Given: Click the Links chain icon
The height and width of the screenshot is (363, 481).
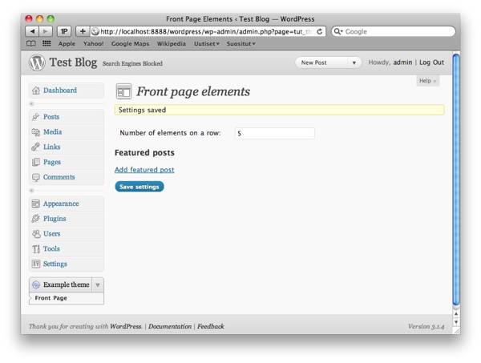Looking at the screenshot, I should tap(36, 147).
